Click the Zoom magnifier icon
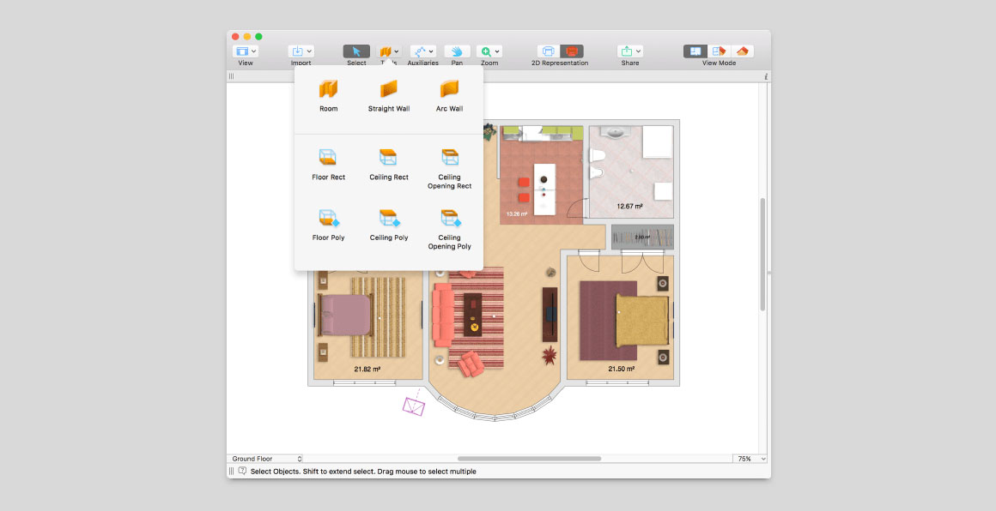The width and height of the screenshot is (996, 511). [x=486, y=51]
